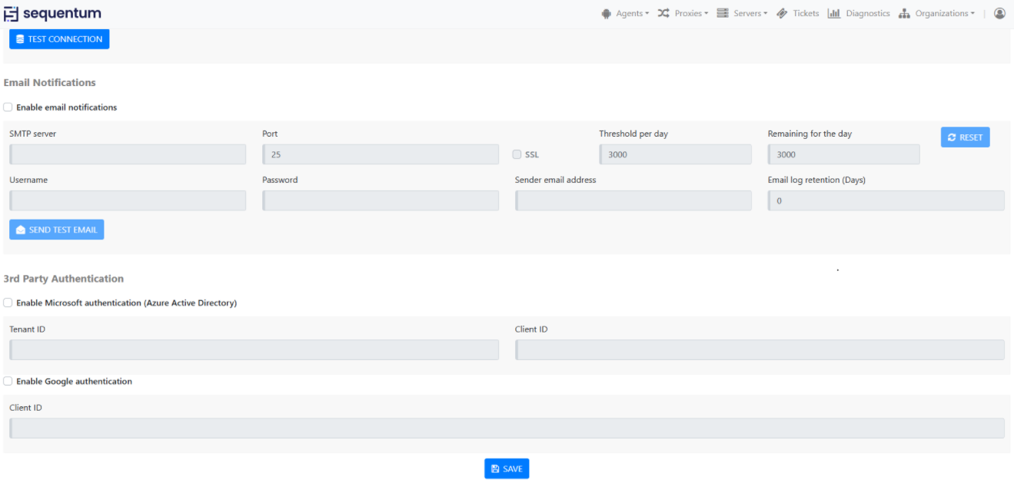Click the SMTP server input field

[128, 154]
